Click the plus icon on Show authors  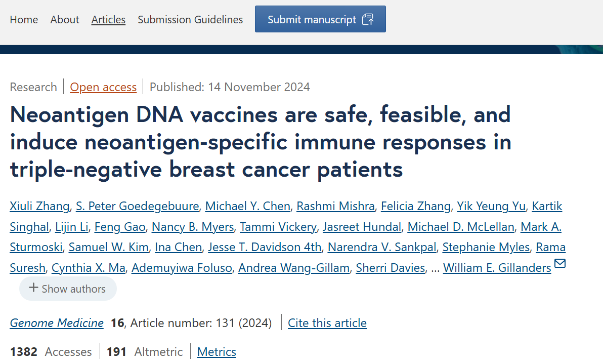click(33, 288)
